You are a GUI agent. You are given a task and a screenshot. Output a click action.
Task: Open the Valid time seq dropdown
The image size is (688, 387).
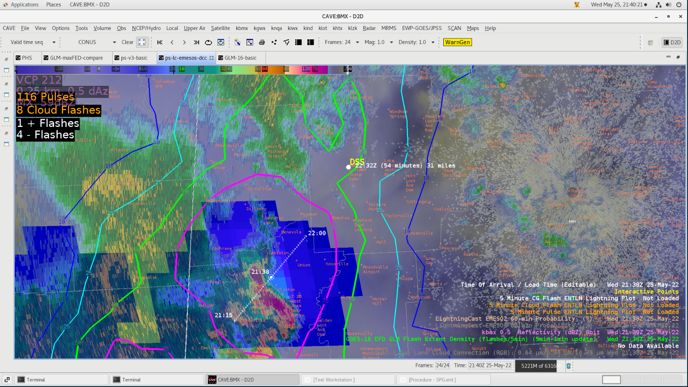pos(33,42)
